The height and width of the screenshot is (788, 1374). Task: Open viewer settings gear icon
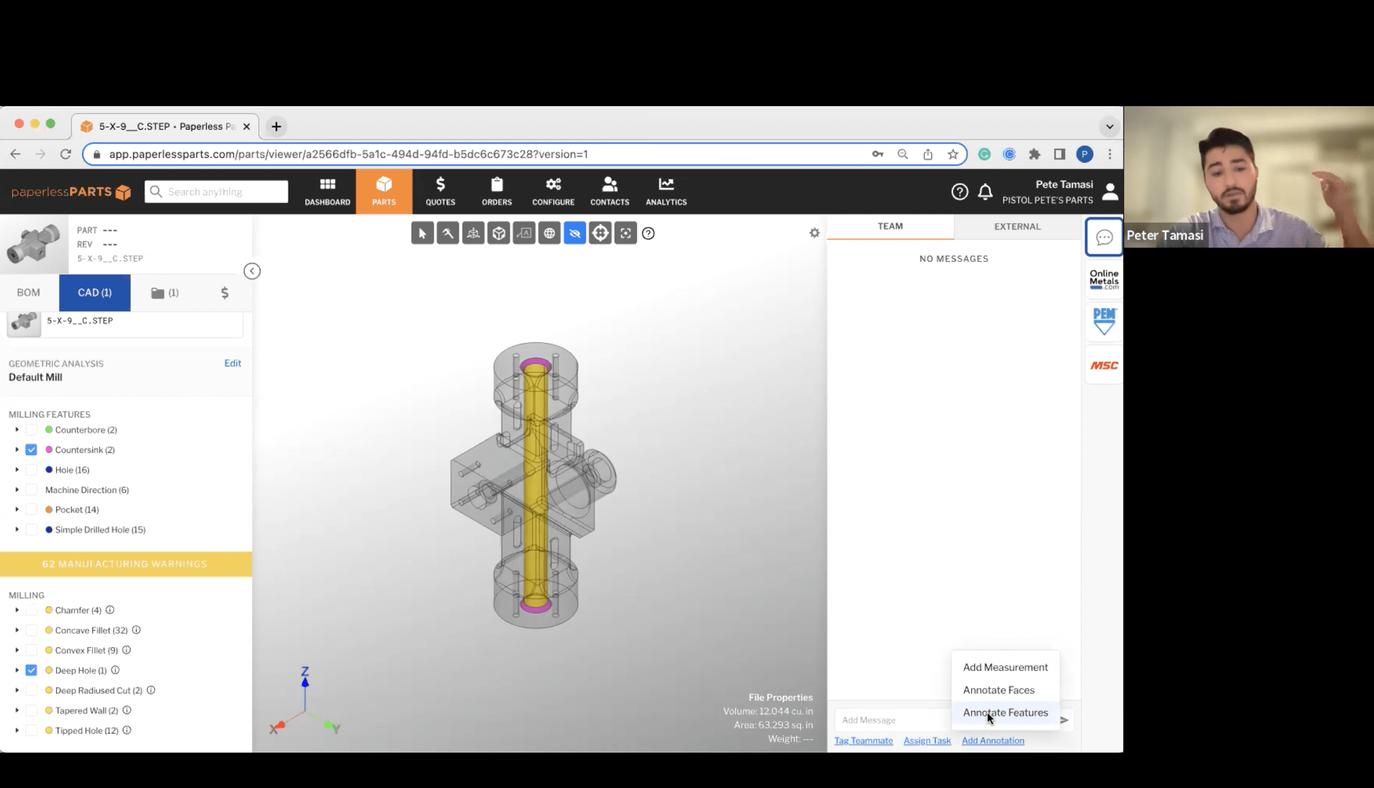click(814, 233)
